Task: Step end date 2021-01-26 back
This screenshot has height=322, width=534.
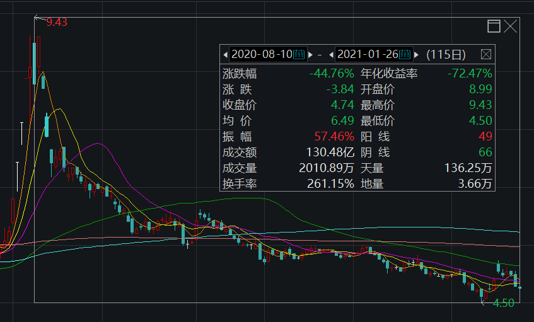Action: point(331,54)
